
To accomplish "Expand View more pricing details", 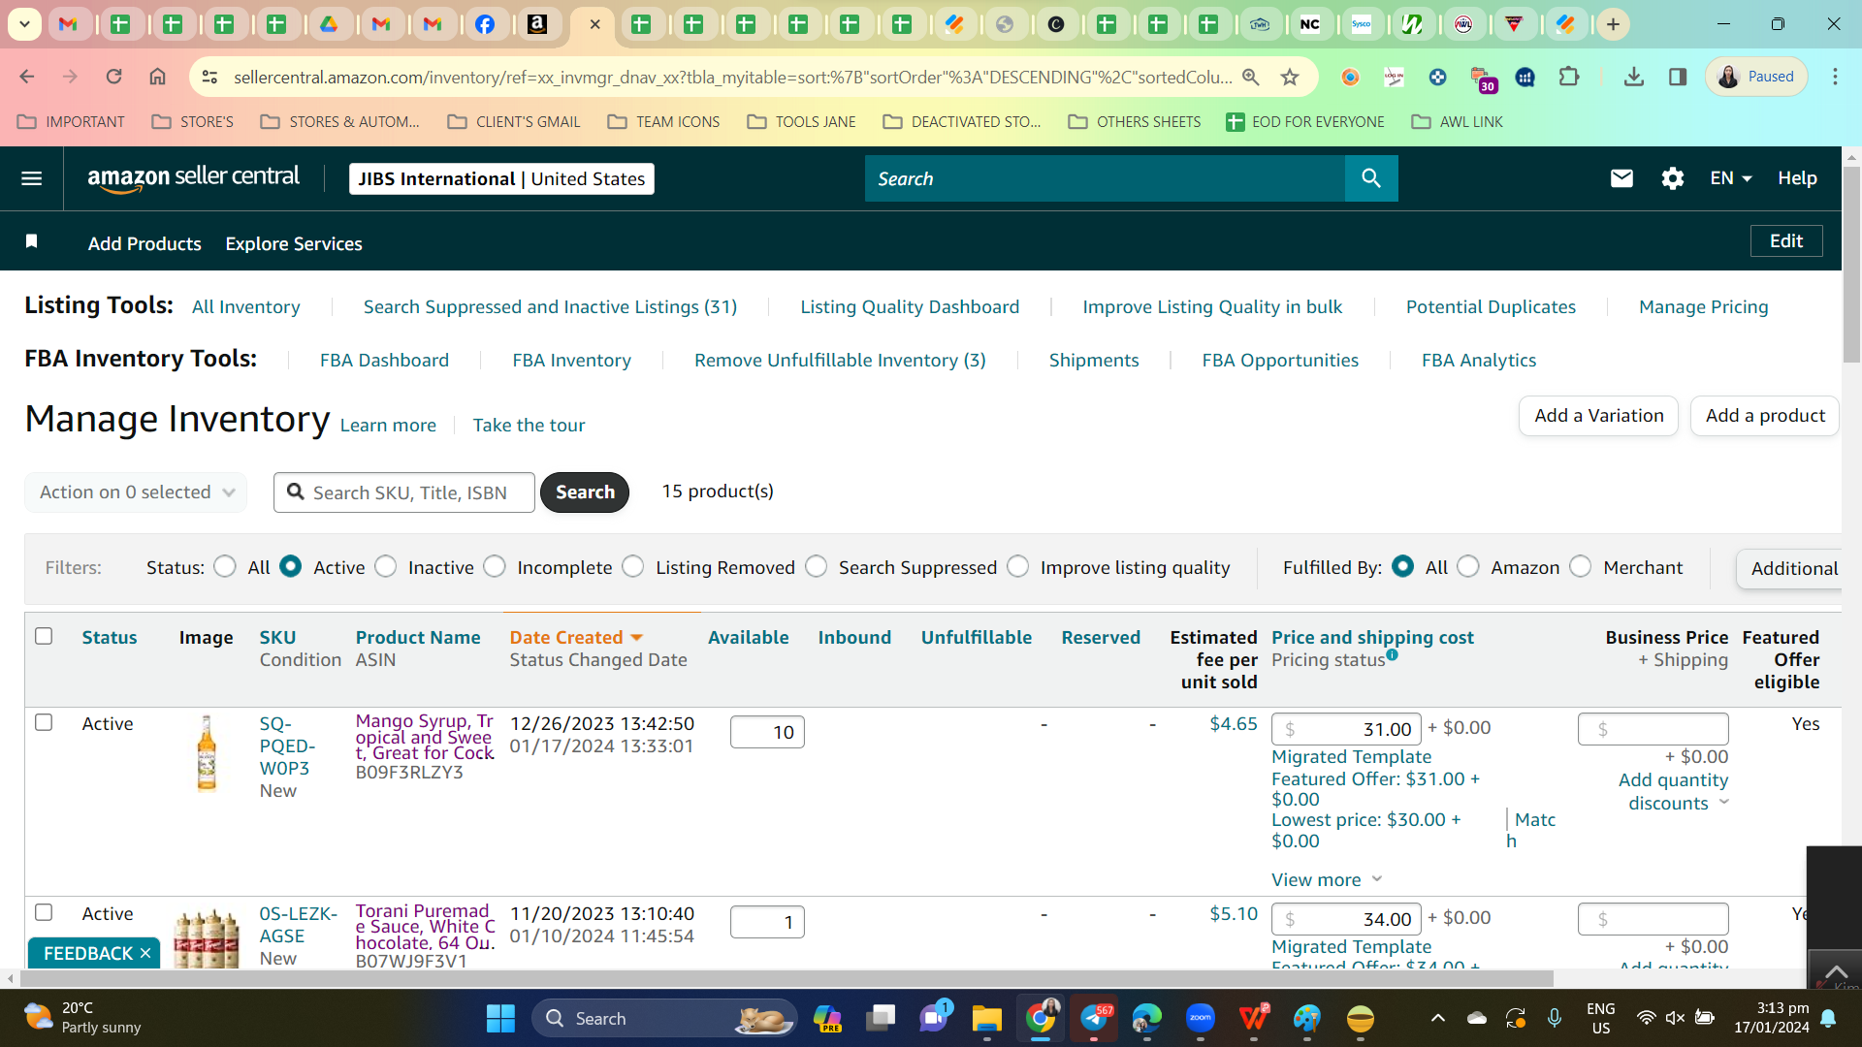I will [1327, 880].
